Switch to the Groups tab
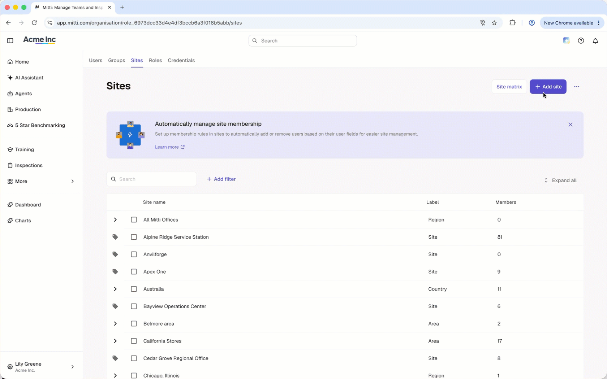The width and height of the screenshot is (607, 379). (x=117, y=60)
